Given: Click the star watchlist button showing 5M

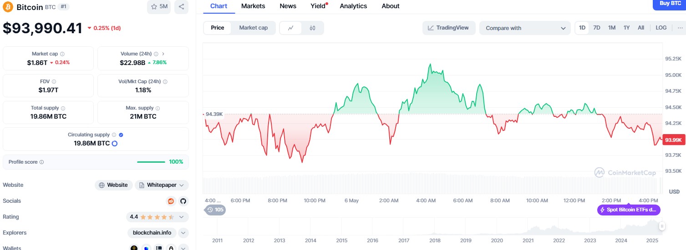Looking at the screenshot, I should 159,7.
